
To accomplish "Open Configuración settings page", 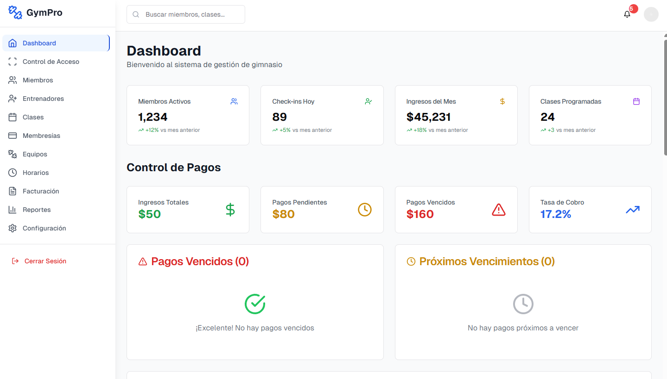I will [x=44, y=228].
